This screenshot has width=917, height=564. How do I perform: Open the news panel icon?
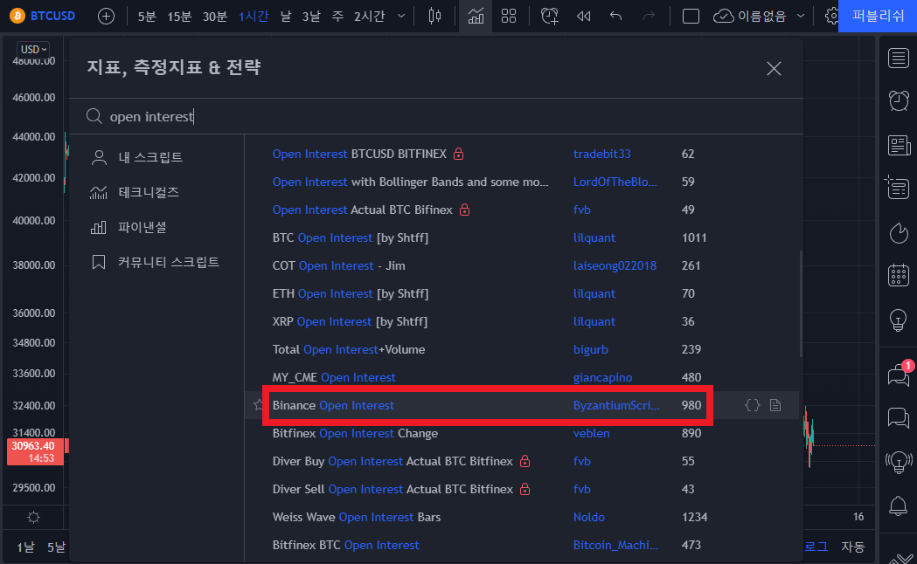[x=899, y=146]
